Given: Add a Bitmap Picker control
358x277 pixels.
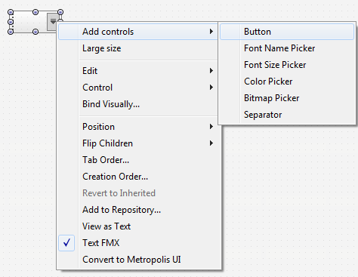Looking at the screenshot, I should click(x=287, y=98).
